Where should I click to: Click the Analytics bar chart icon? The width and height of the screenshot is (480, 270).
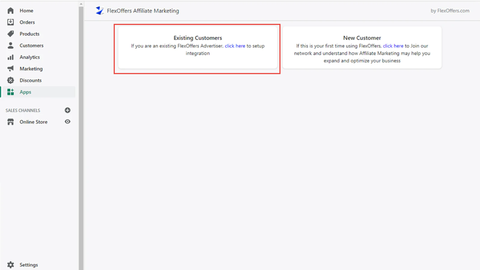coord(10,57)
